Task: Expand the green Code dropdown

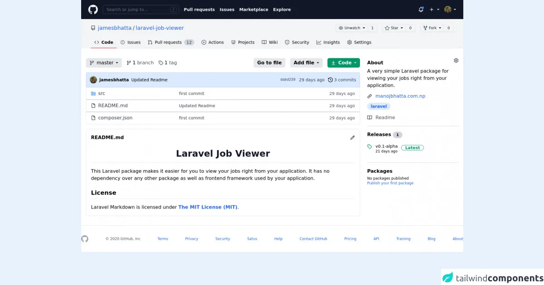Action: coord(343,63)
